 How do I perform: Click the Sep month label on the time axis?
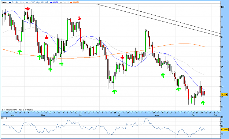(194, 115)
